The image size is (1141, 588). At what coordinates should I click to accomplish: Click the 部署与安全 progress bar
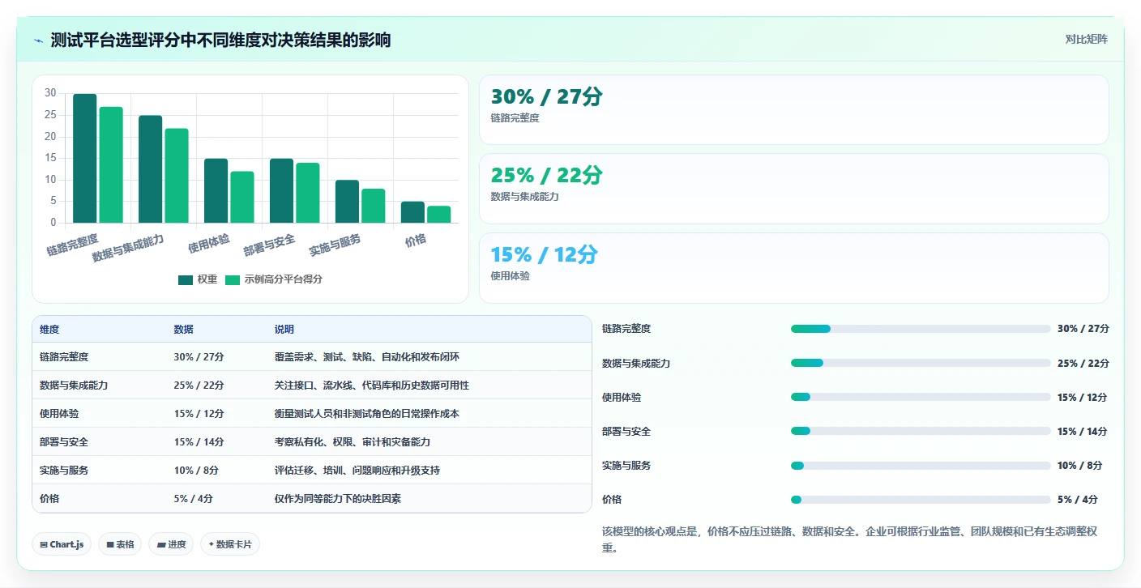pyautogui.click(x=921, y=431)
